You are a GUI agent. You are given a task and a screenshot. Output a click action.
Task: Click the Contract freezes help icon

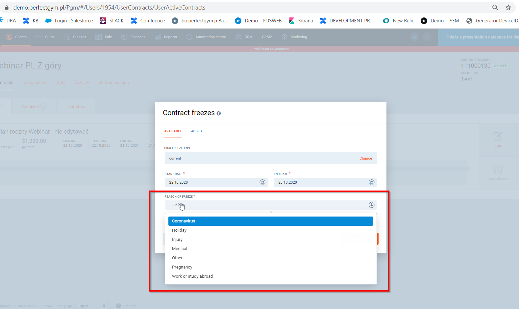[219, 114]
